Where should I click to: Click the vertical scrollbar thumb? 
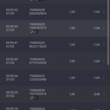108,32
